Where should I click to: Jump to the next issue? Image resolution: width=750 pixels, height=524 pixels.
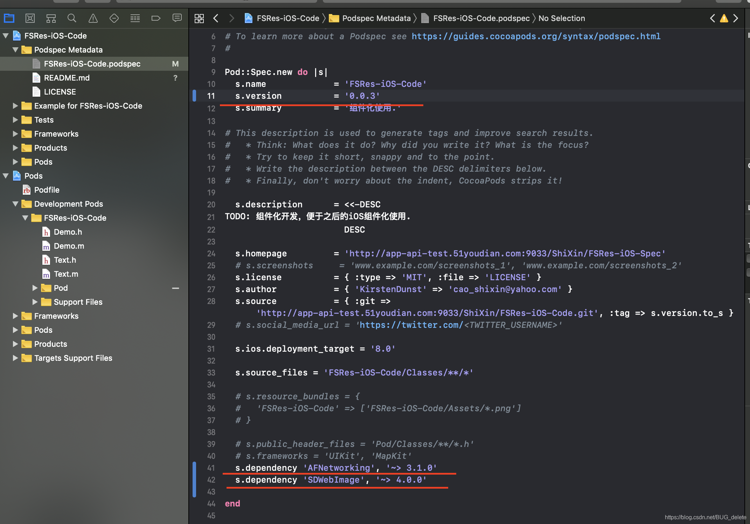click(x=736, y=18)
